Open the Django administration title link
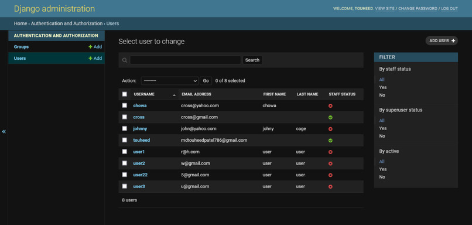 [x=54, y=9]
